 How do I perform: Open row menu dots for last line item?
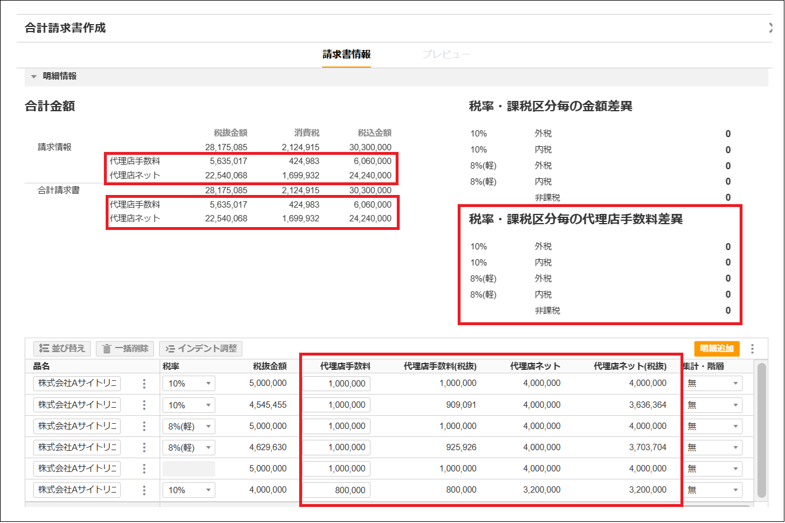click(x=144, y=490)
